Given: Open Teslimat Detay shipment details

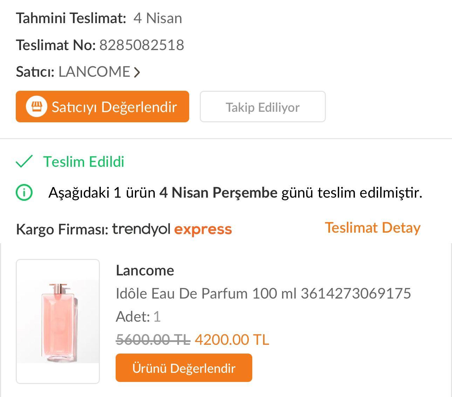Looking at the screenshot, I should [x=372, y=227].
